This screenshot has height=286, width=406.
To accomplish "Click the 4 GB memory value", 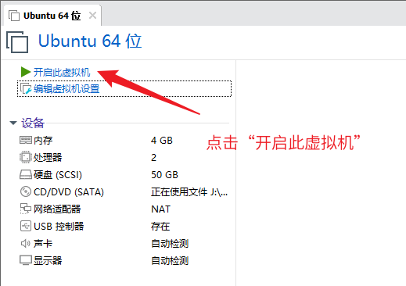I will click(162, 141).
